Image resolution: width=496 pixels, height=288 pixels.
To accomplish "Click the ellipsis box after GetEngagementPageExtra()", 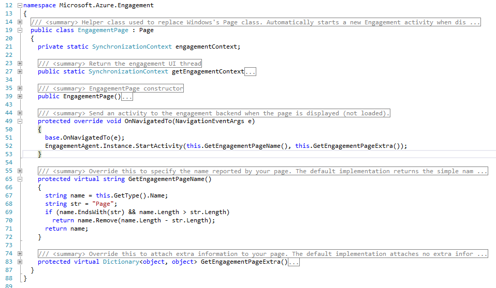I will [294, 262].
